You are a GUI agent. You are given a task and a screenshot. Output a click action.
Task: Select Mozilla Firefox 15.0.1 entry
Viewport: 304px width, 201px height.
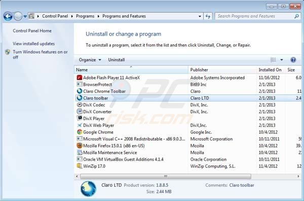(x=114, y=146)
